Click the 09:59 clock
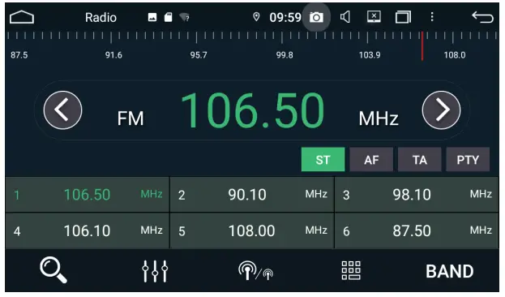 pos(285,17)
